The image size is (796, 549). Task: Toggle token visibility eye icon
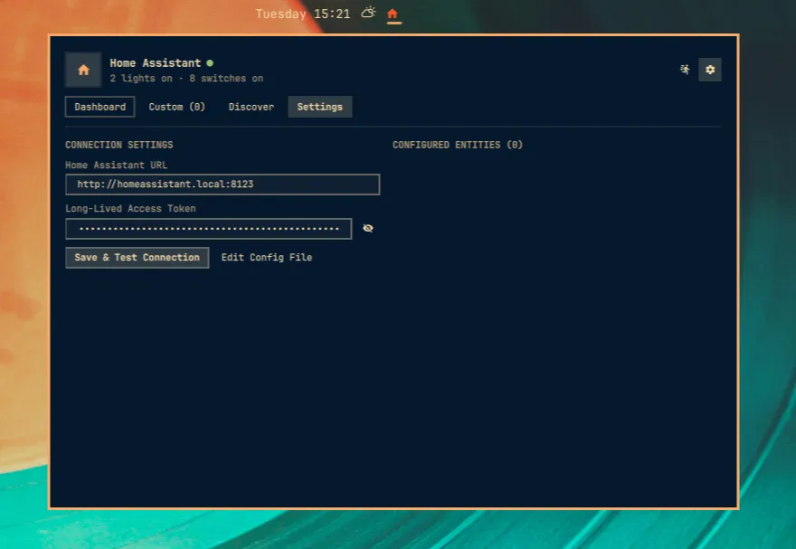coord(368,228)
